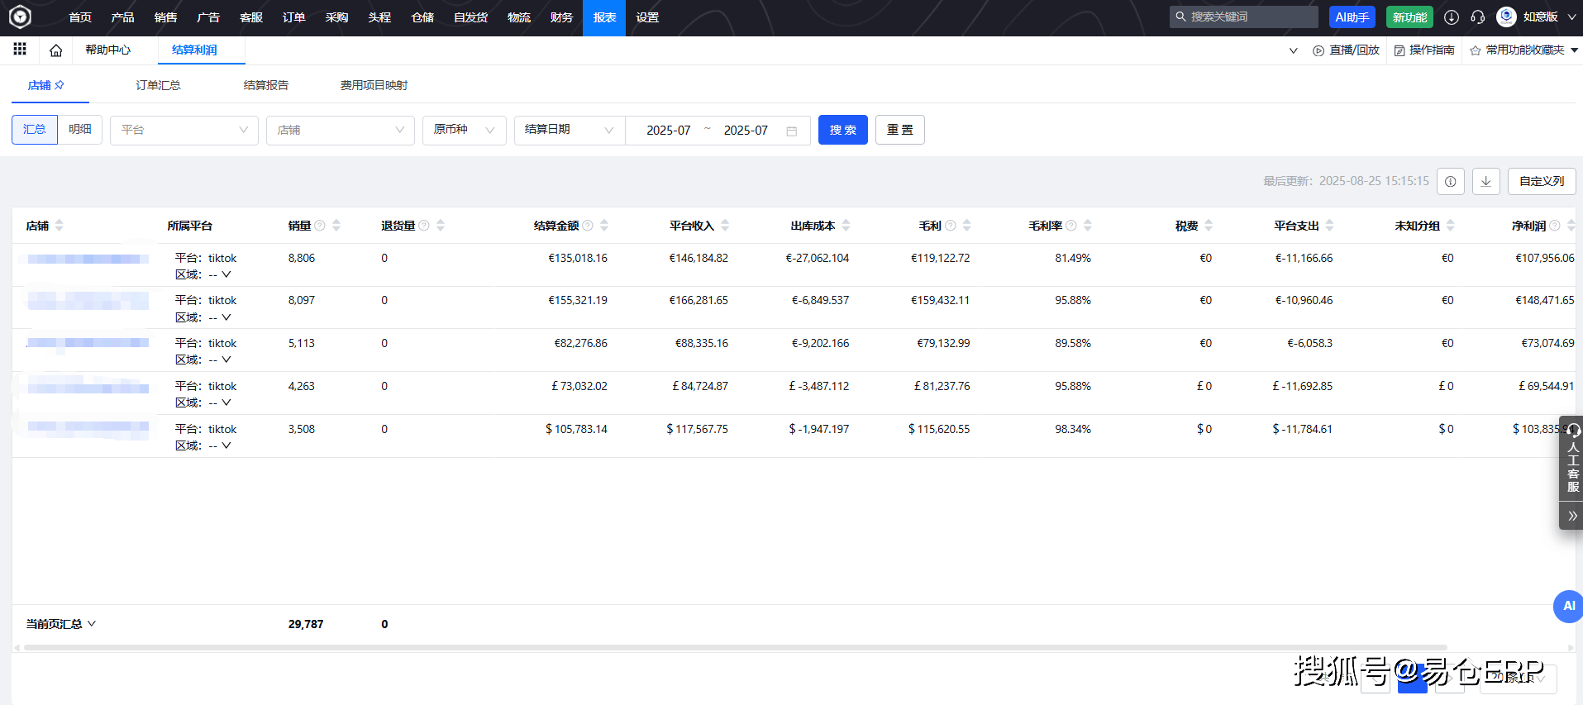Screen dimensions: 1583x705
Task: Open the 平台 platform dropdown
Action: point(184,130)
